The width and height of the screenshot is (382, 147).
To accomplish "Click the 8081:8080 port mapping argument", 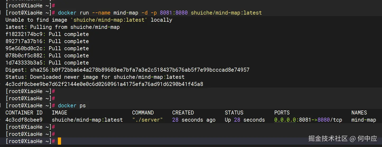I will pos(174,13).
